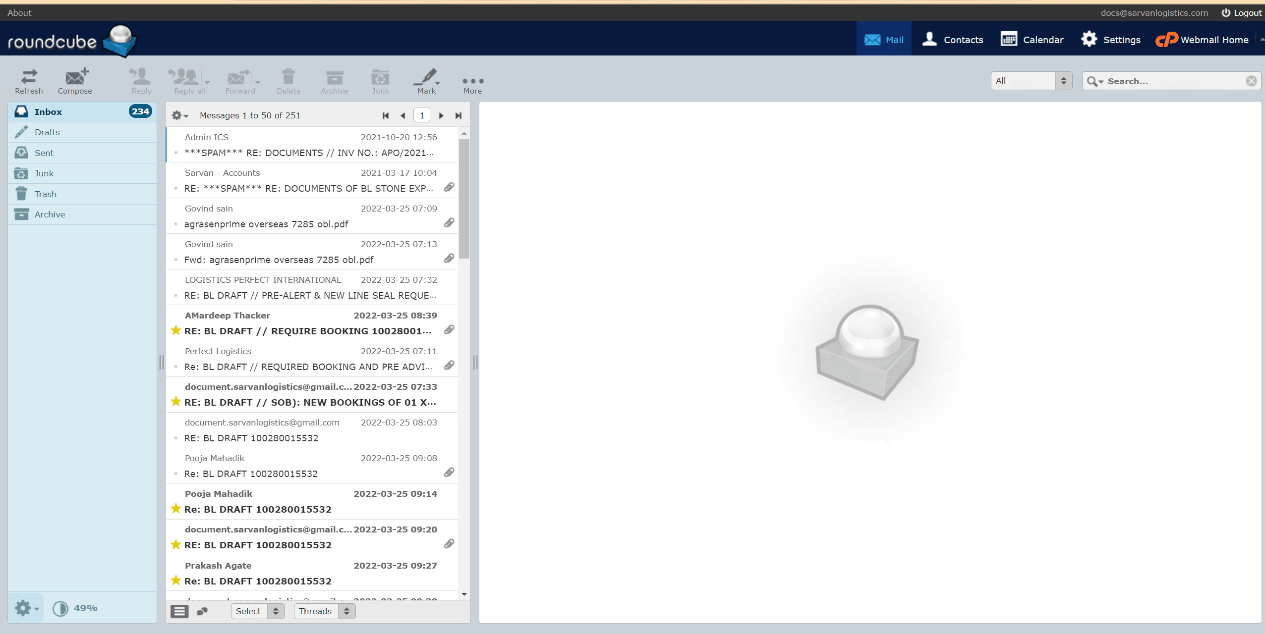Switch to the Contacts tab
Screen dimensions: 1265x634
952,40
